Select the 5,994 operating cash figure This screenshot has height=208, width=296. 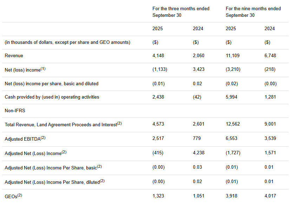[231, 97]
